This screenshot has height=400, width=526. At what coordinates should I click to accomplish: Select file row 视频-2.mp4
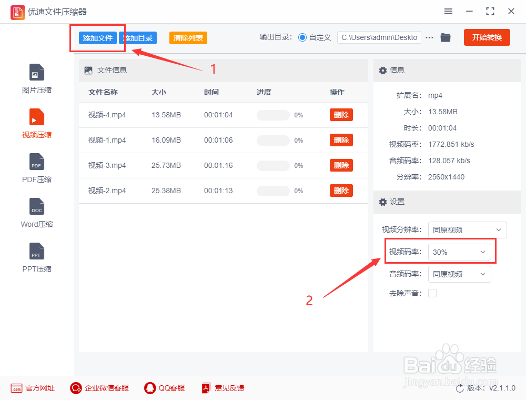pos(223,191)
